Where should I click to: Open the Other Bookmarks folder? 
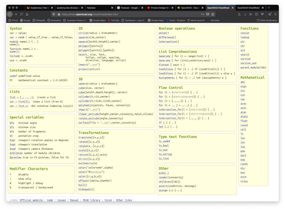click(x=267, y=20)
